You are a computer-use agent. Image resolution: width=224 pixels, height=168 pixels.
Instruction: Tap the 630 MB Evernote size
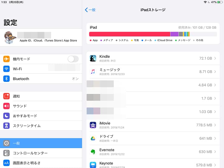205,152
